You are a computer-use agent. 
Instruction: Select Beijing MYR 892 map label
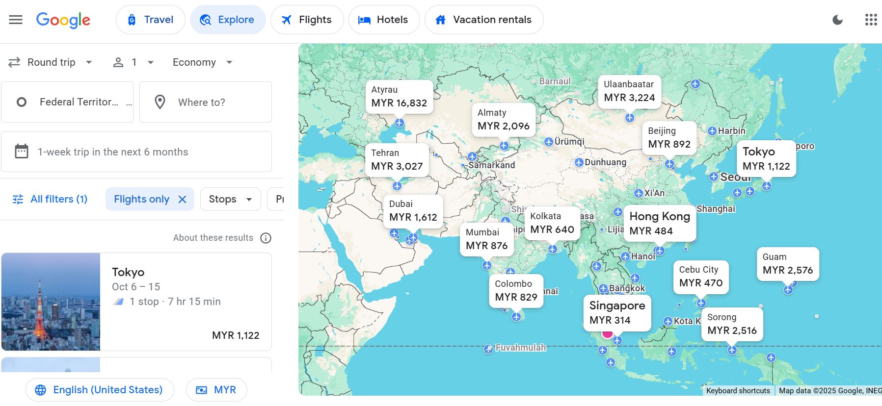(669, 138)
